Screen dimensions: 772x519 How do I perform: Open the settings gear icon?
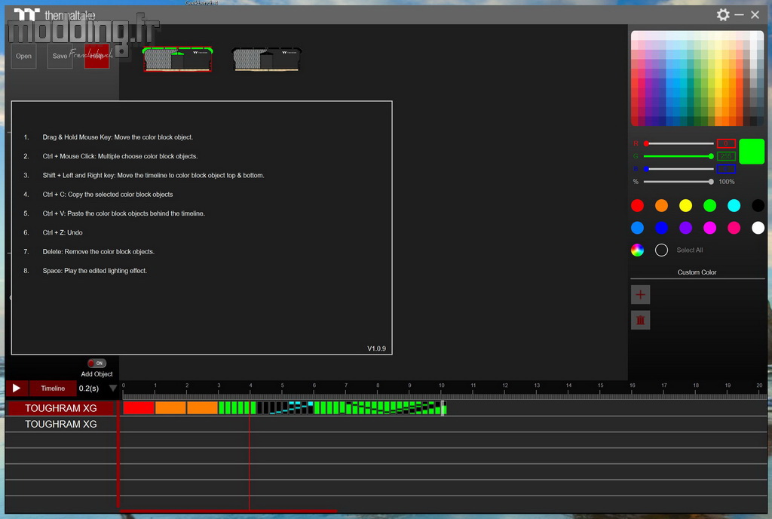pyautogui.click(x=723, y=15)
